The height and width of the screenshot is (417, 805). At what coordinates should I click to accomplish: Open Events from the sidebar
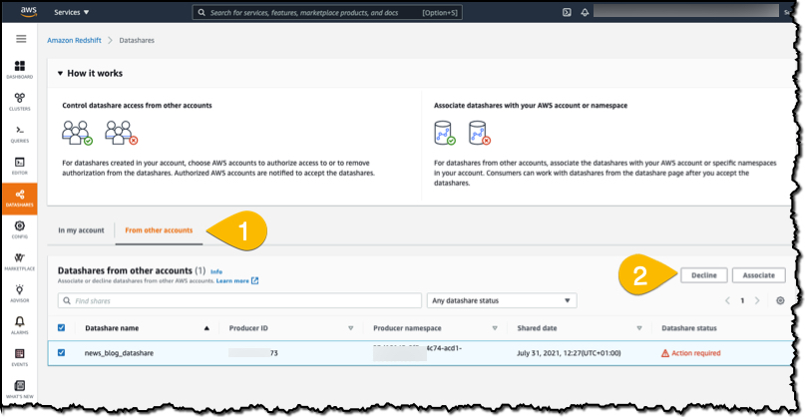point(20,357)
